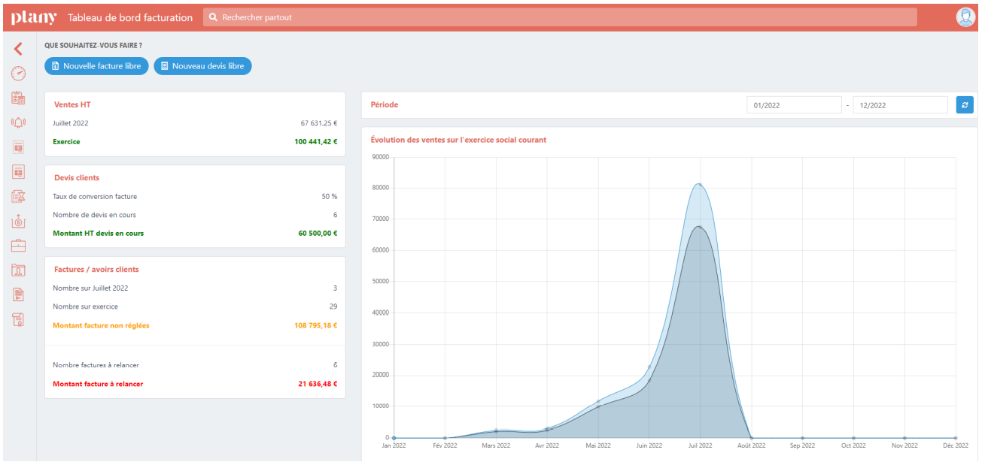The height and width of the screenshot is (471, 982).
Task: Click the user avatar in top right
Action: point(965,17)
